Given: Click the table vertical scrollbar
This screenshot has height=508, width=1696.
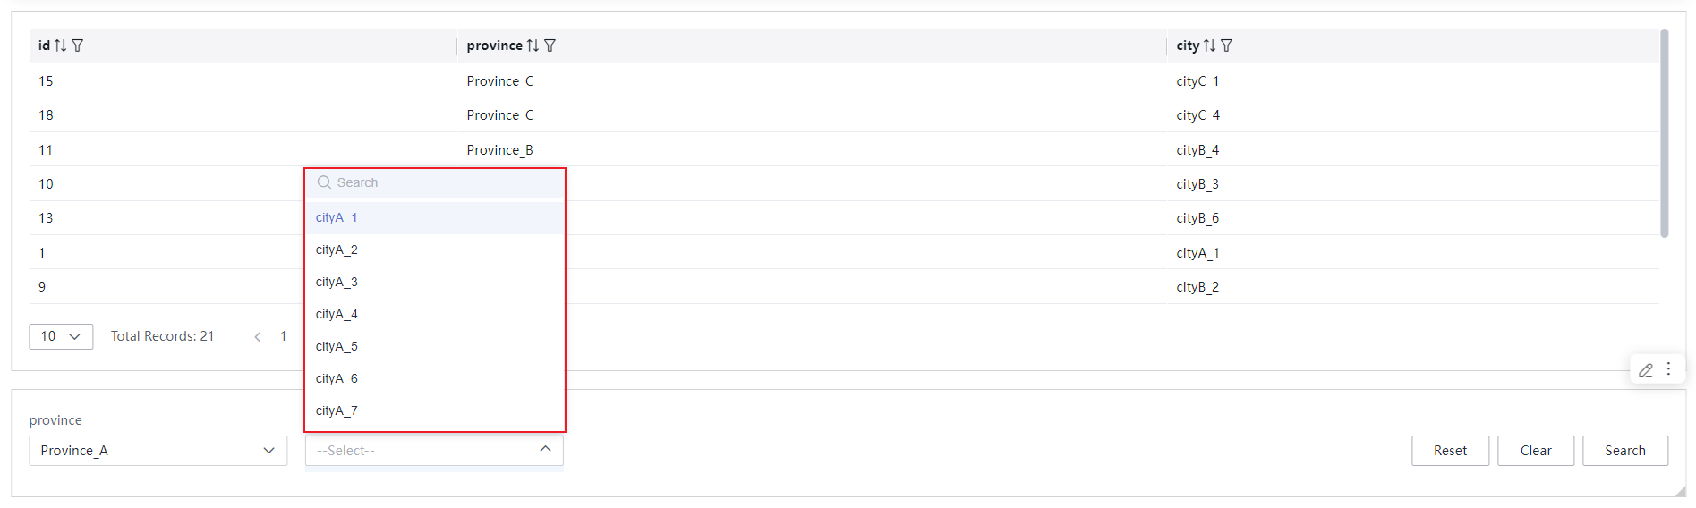Looking at the screenshot, I should [x=1664, y=134].
